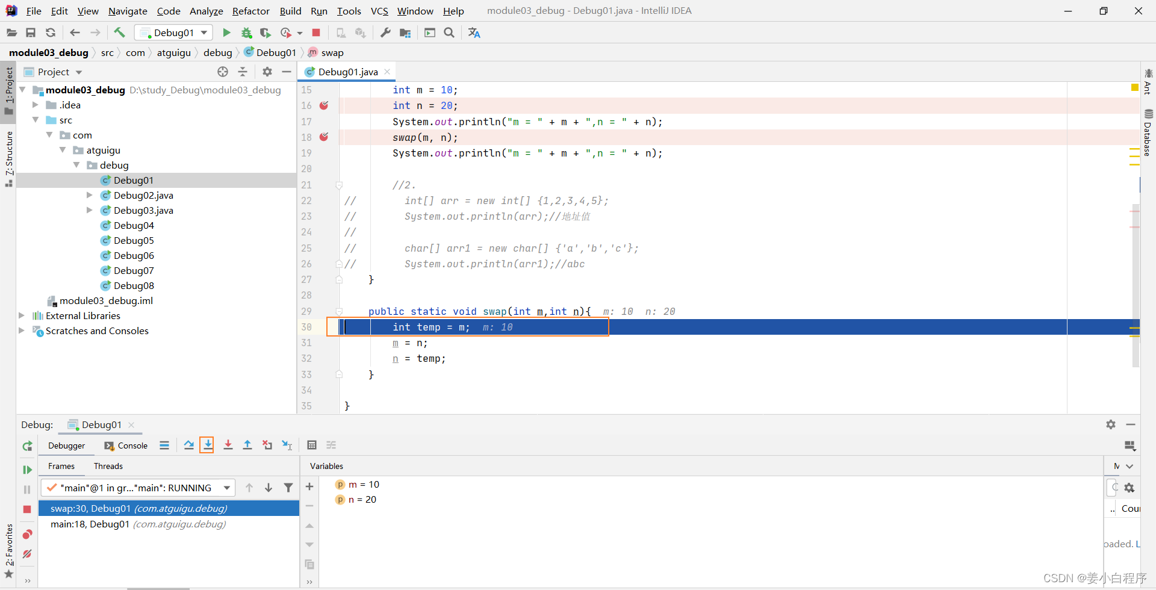View Breakpoints icon in debug sidebar
This screenshot has width=1156, height=590.
point(27,534)
